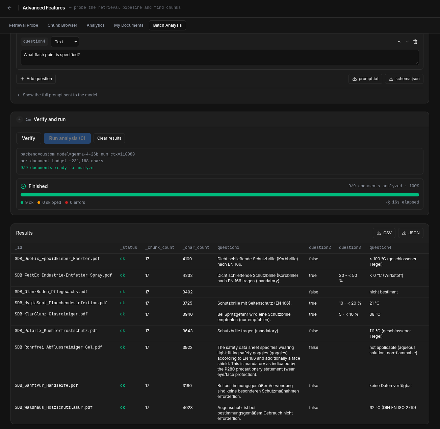Viewport: 440px width, 429px height.
Task: Expand the full prompt sent to model
Action: [57, 95]
